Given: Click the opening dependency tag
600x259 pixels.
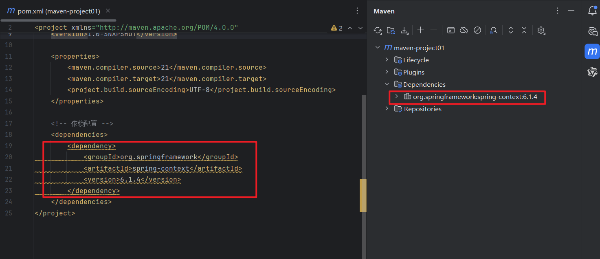Looking at the screenshot, I should click(x=92, y=146).
